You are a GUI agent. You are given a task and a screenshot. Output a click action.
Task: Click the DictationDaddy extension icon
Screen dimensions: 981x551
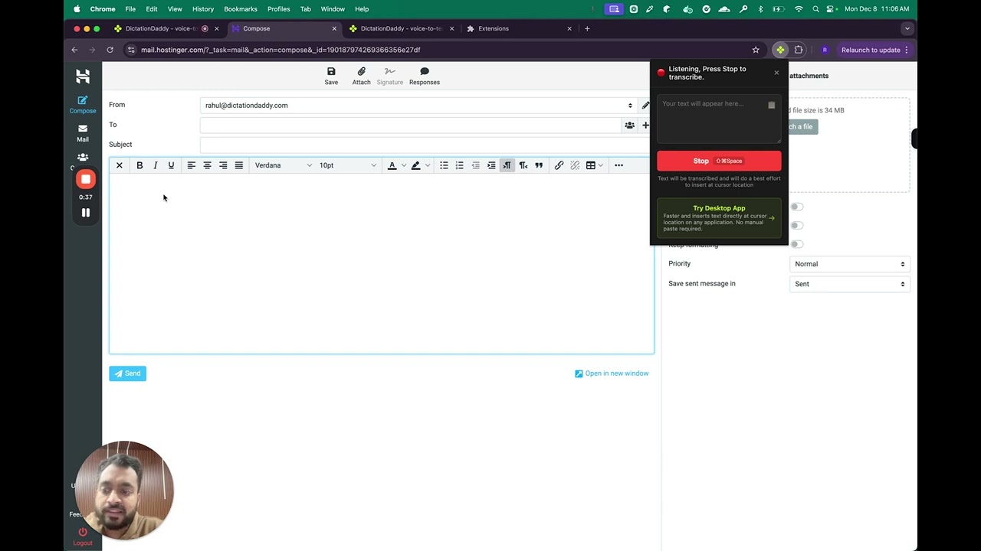click(780, 50)
